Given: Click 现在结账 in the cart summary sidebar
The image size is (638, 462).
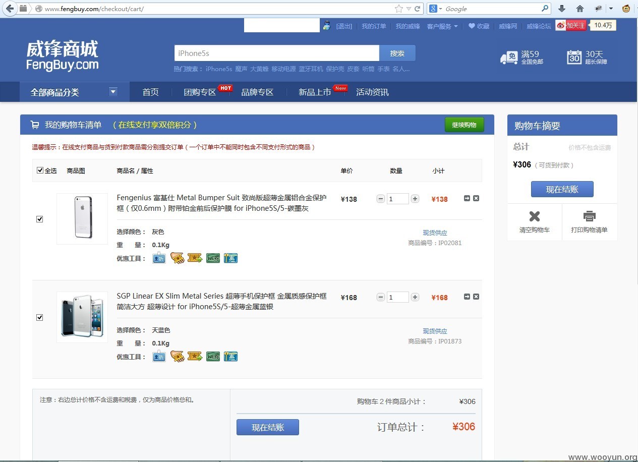Looking at the screenshot, I should coord(562,190).
